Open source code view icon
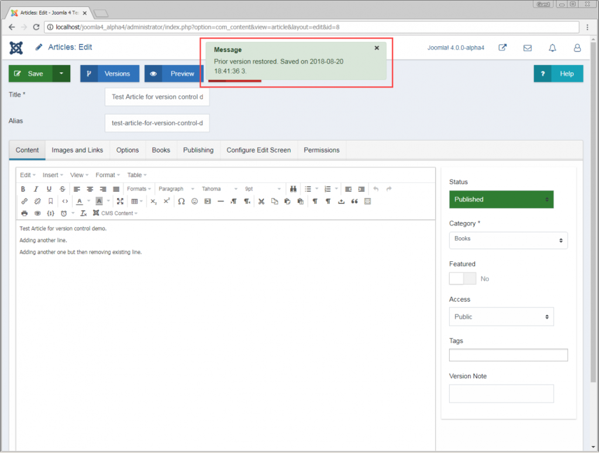This screenshot has height=453, width=599. click(x=65, y=201)
